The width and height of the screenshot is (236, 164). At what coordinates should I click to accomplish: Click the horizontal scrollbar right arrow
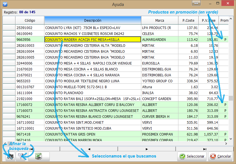[226, 144]
